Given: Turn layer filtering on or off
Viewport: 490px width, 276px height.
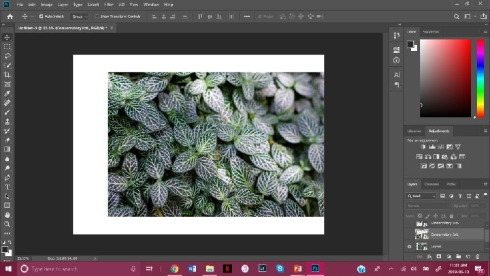Looking at the screenshot, I should pyautogui.click(x=485, y=195).
